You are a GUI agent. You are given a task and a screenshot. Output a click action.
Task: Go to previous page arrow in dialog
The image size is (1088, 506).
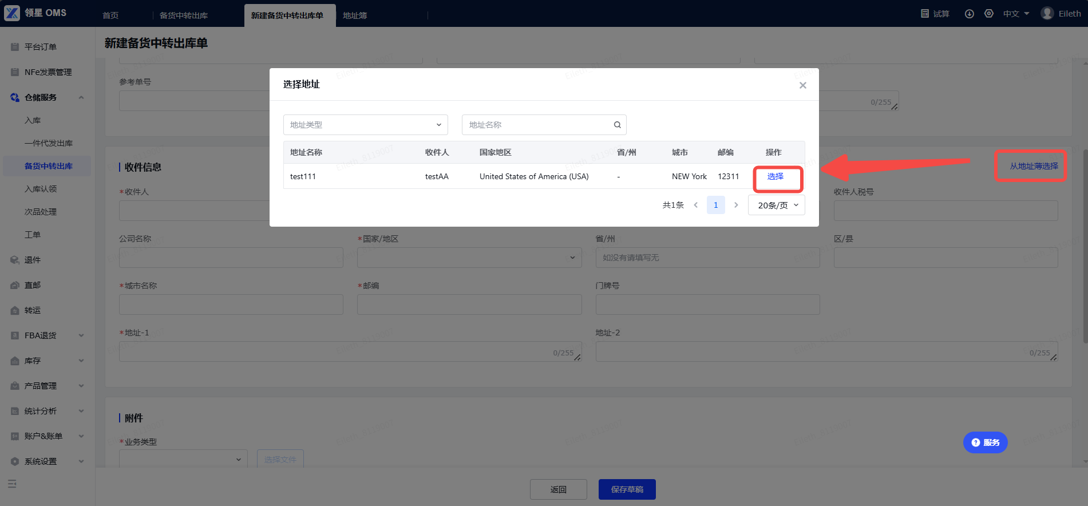pyautogui.click(x=696, y=205)
